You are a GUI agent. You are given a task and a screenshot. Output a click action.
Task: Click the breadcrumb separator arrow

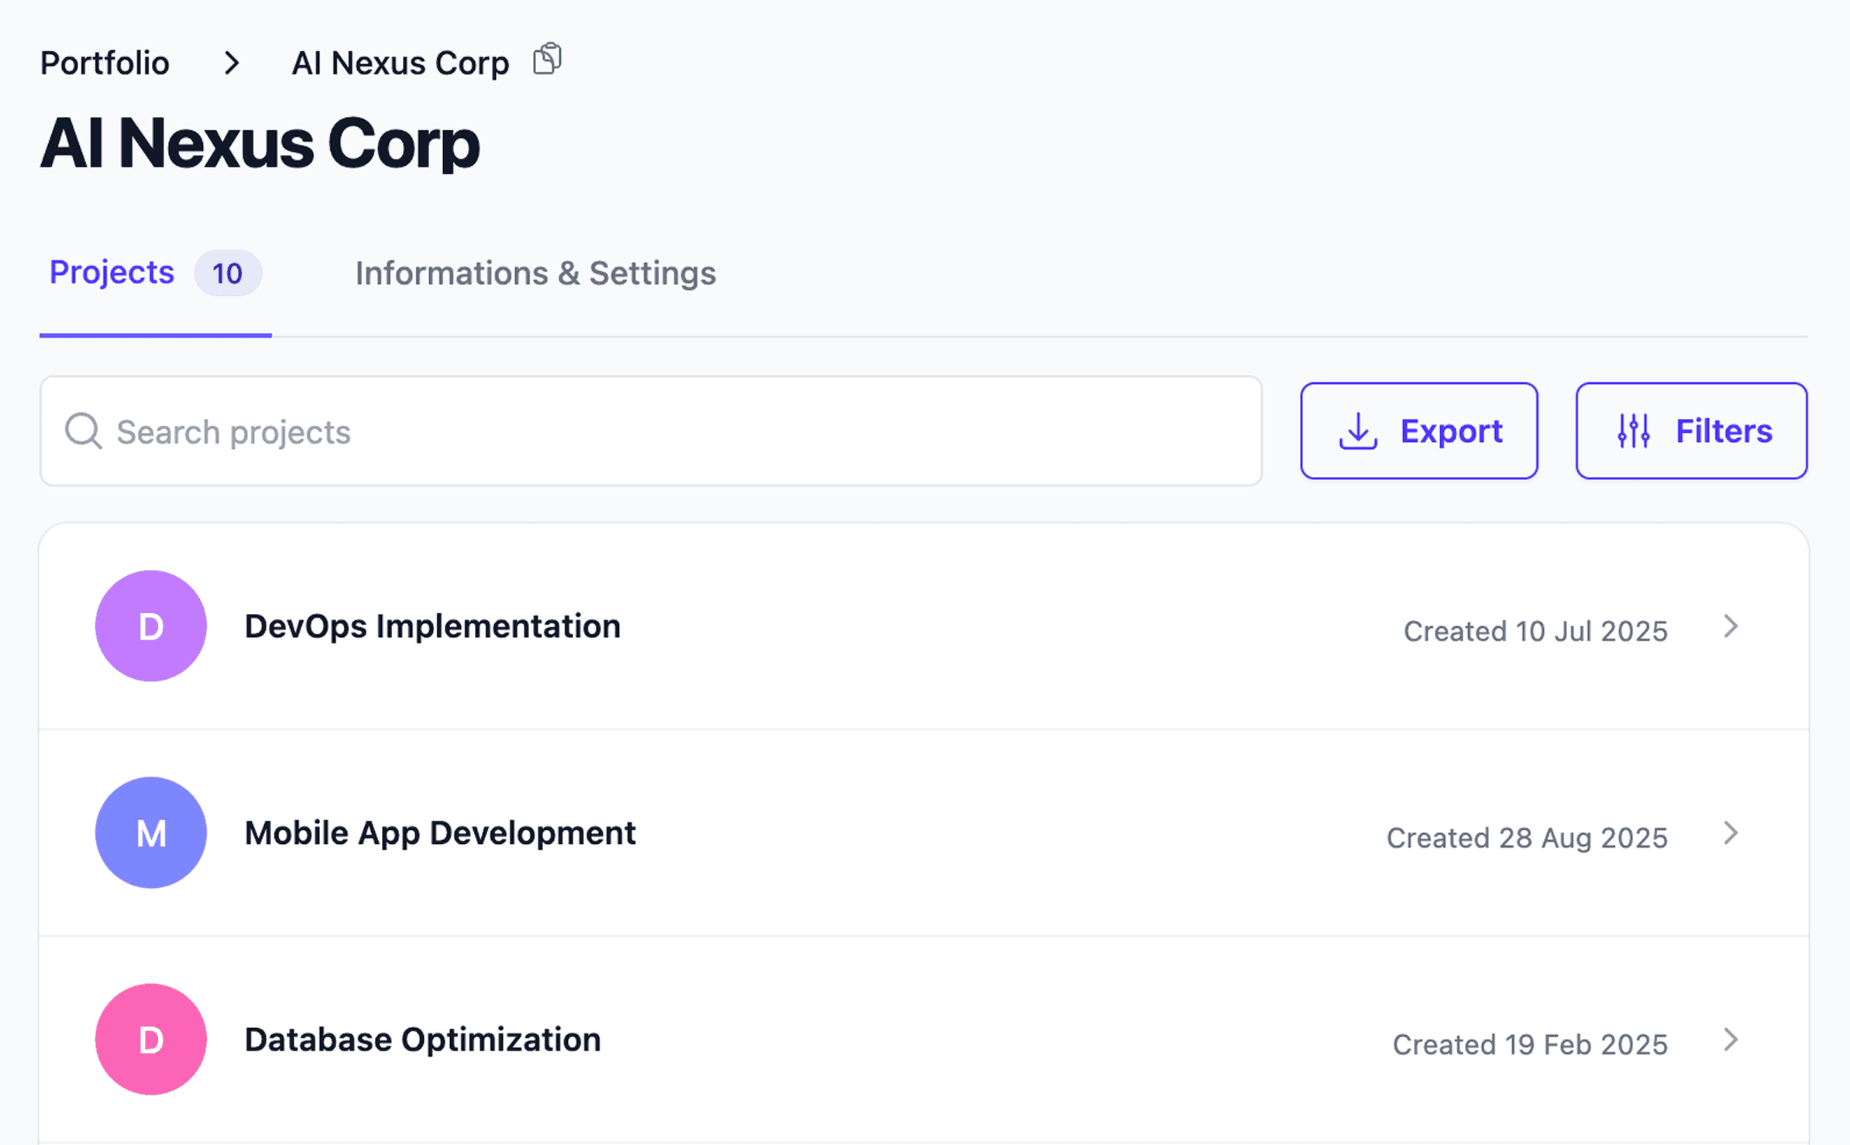click(x=231, y=63)
